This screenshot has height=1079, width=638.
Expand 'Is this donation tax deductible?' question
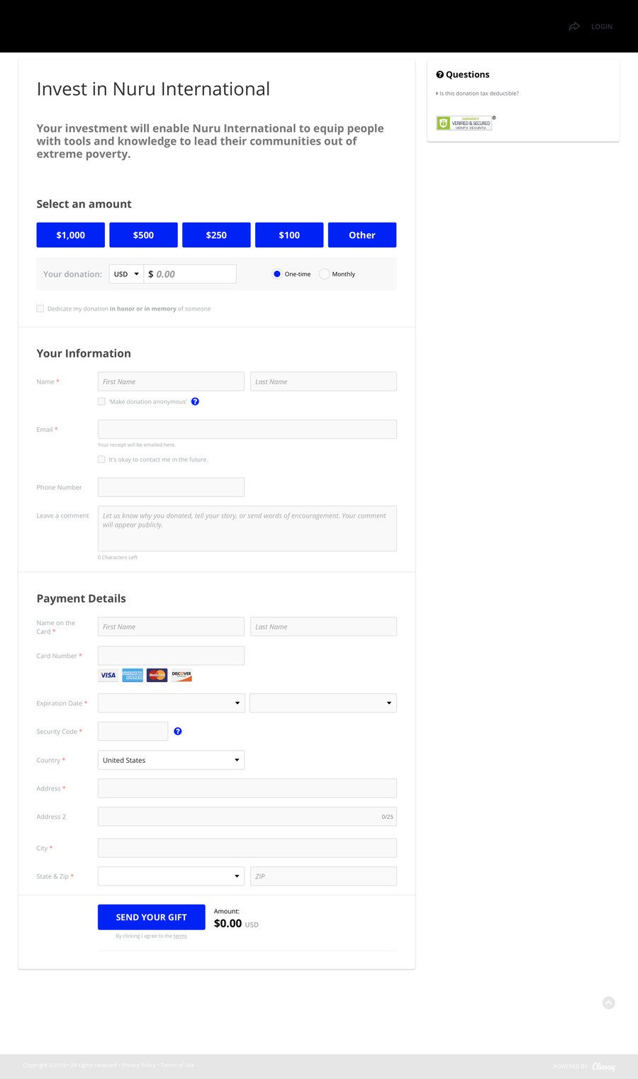point(478,94)
